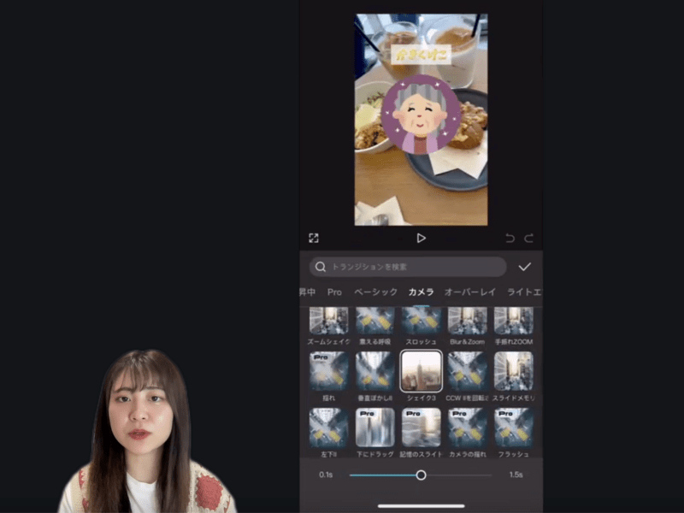Switch to the ベーシック tab
This screenshot has width=684, height=513.
(375, 292)
